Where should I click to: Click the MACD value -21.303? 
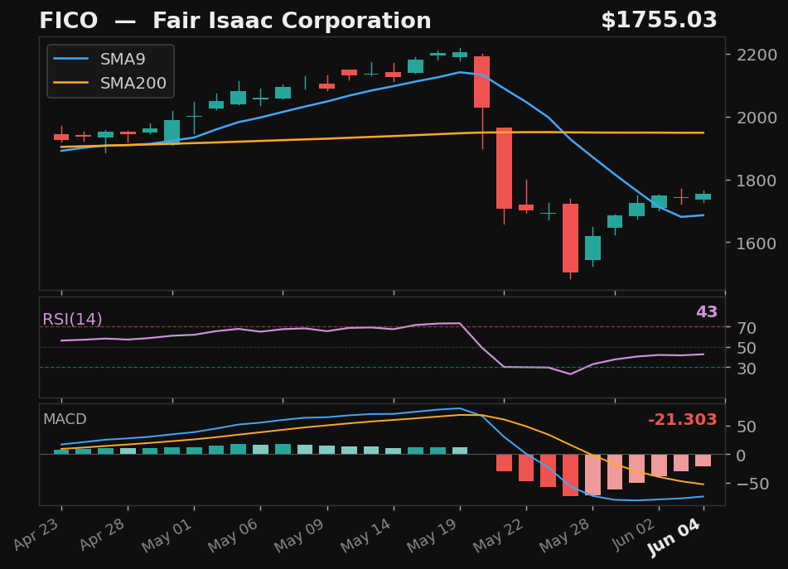click(x=683, y=419)
